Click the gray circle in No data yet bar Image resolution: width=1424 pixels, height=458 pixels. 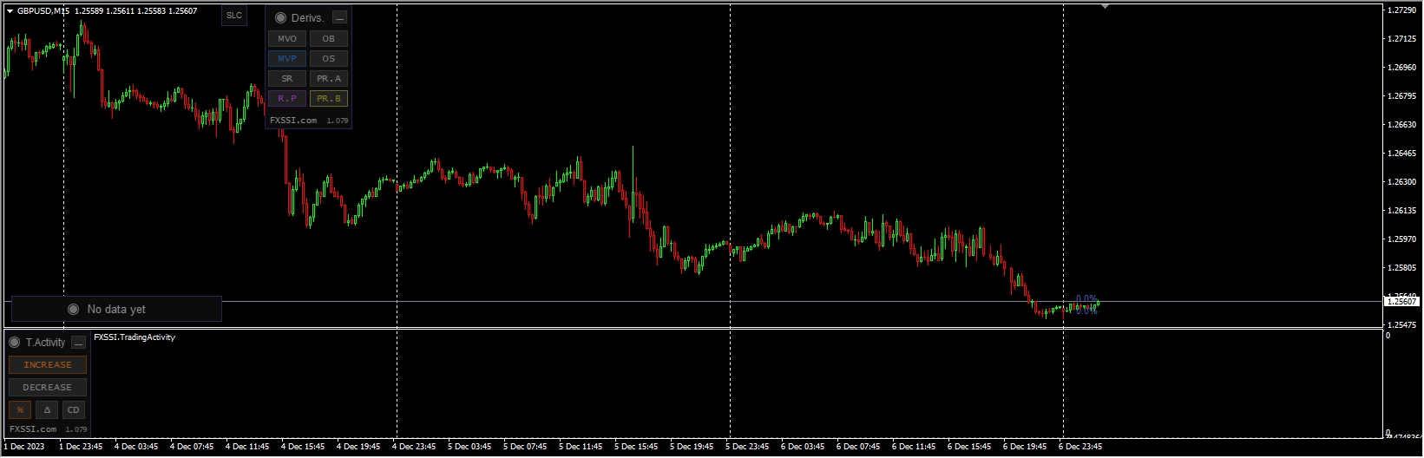pyautogui.click(x=73, y=310)
